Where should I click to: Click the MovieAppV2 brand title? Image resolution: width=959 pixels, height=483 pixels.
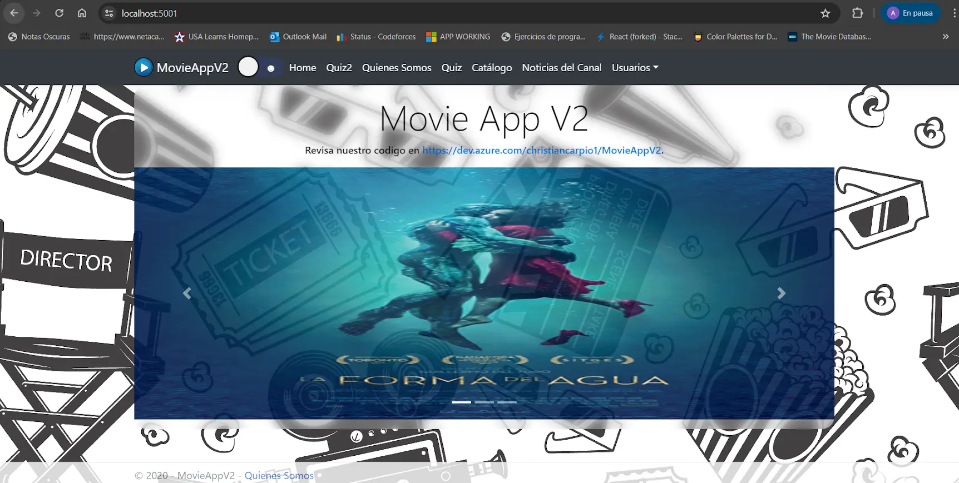192,68
